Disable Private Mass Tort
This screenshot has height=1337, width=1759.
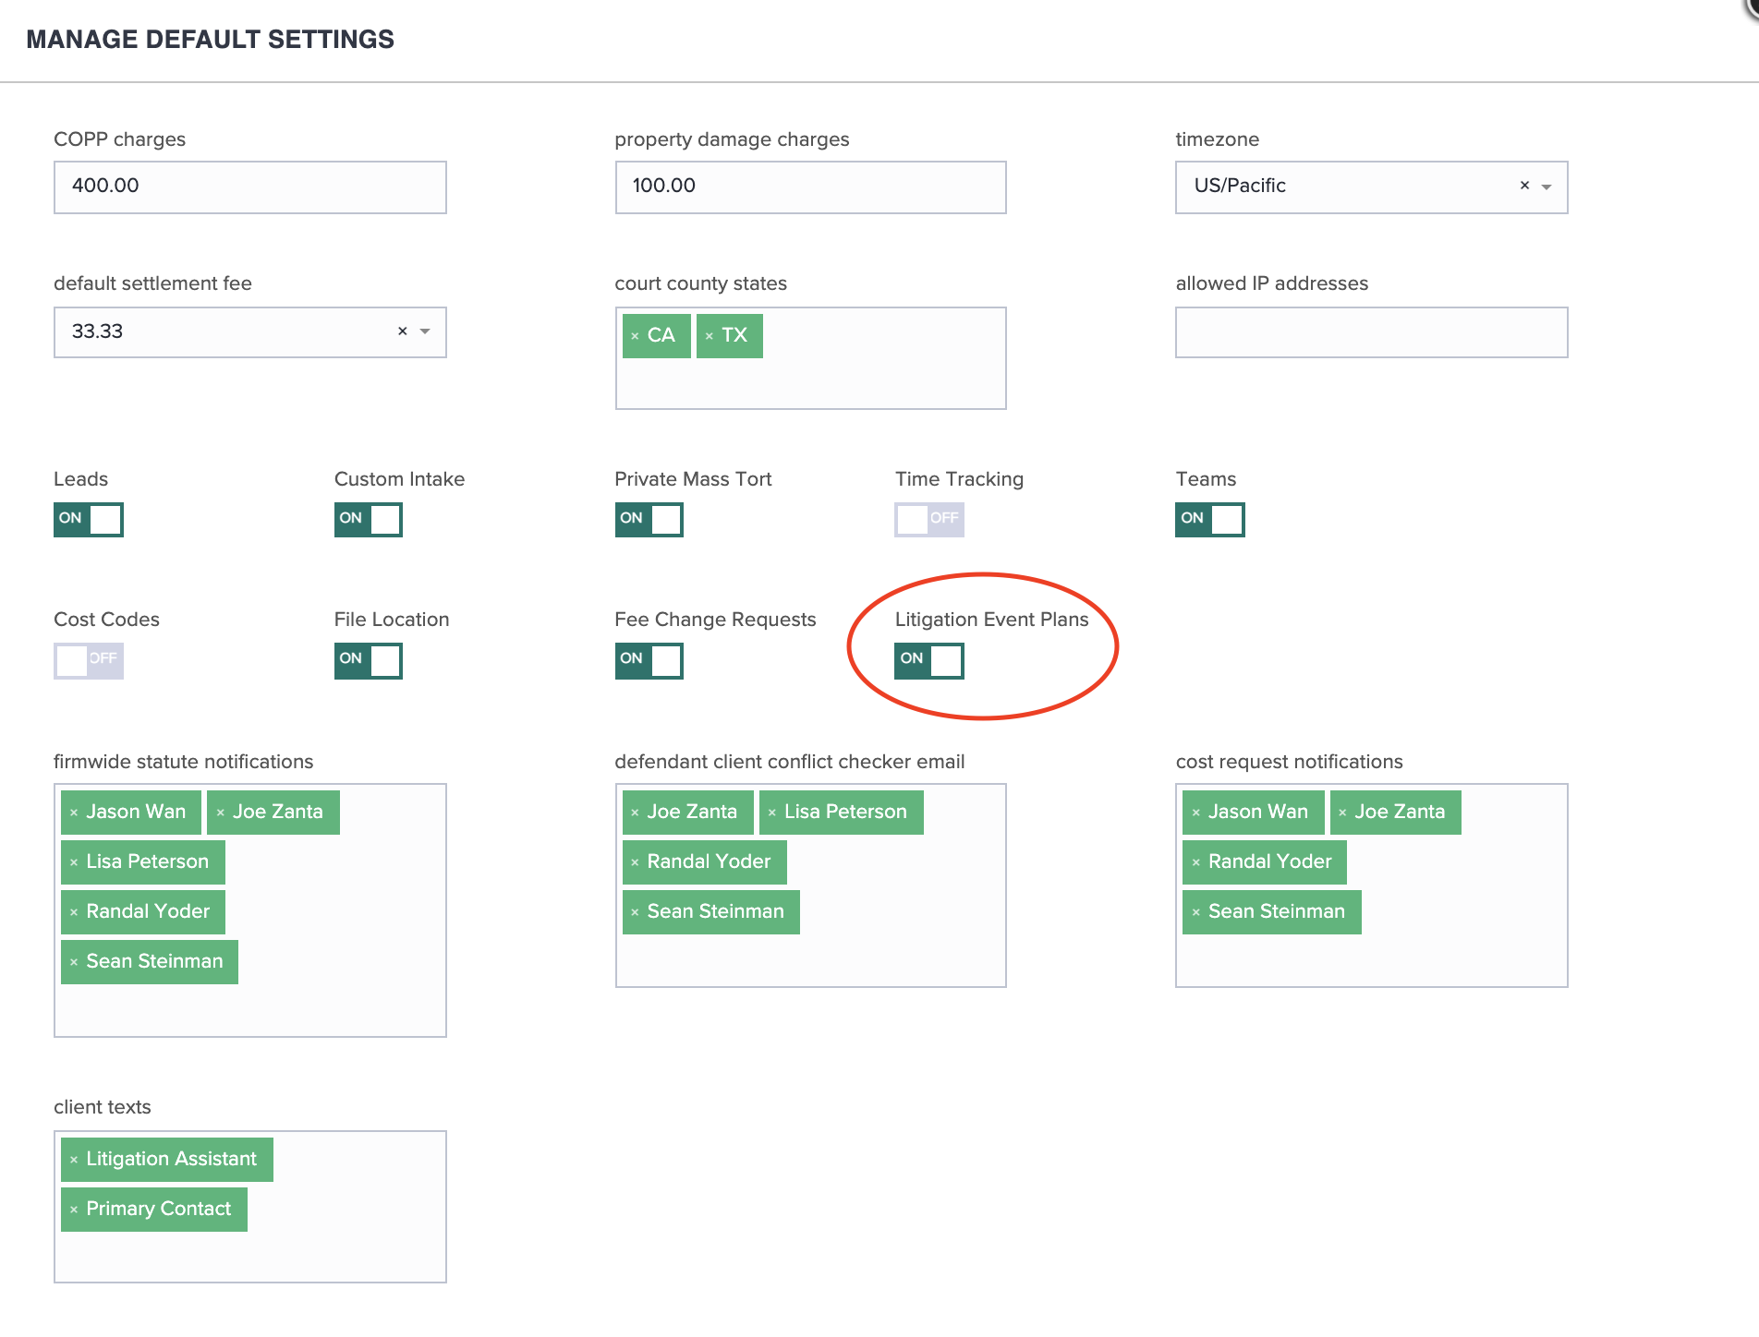coord(649,519)
